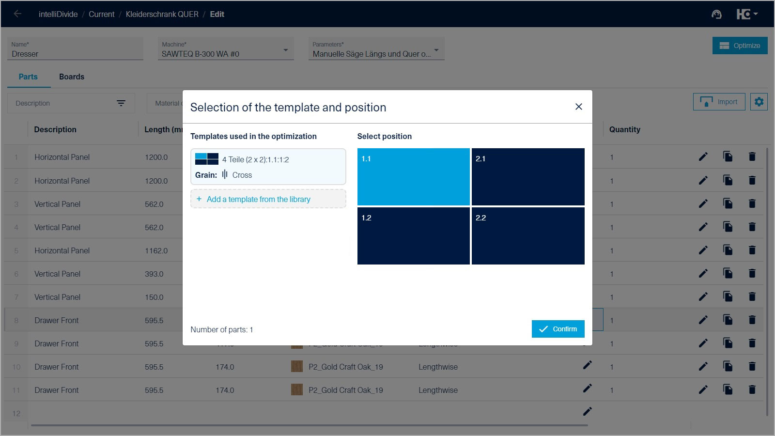
Task: Select the Parts tab
Action: click(28, 77)
